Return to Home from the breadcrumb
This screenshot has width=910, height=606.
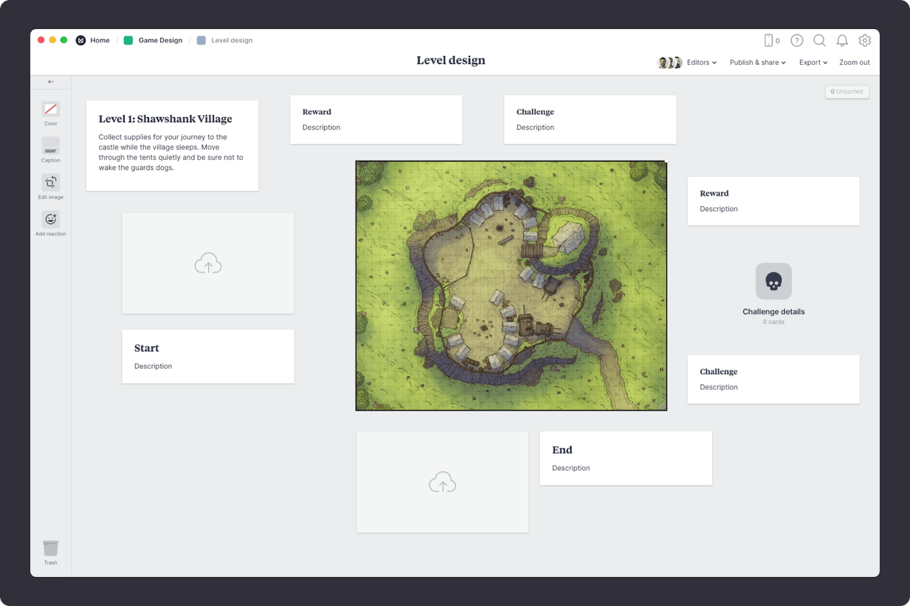100,40
